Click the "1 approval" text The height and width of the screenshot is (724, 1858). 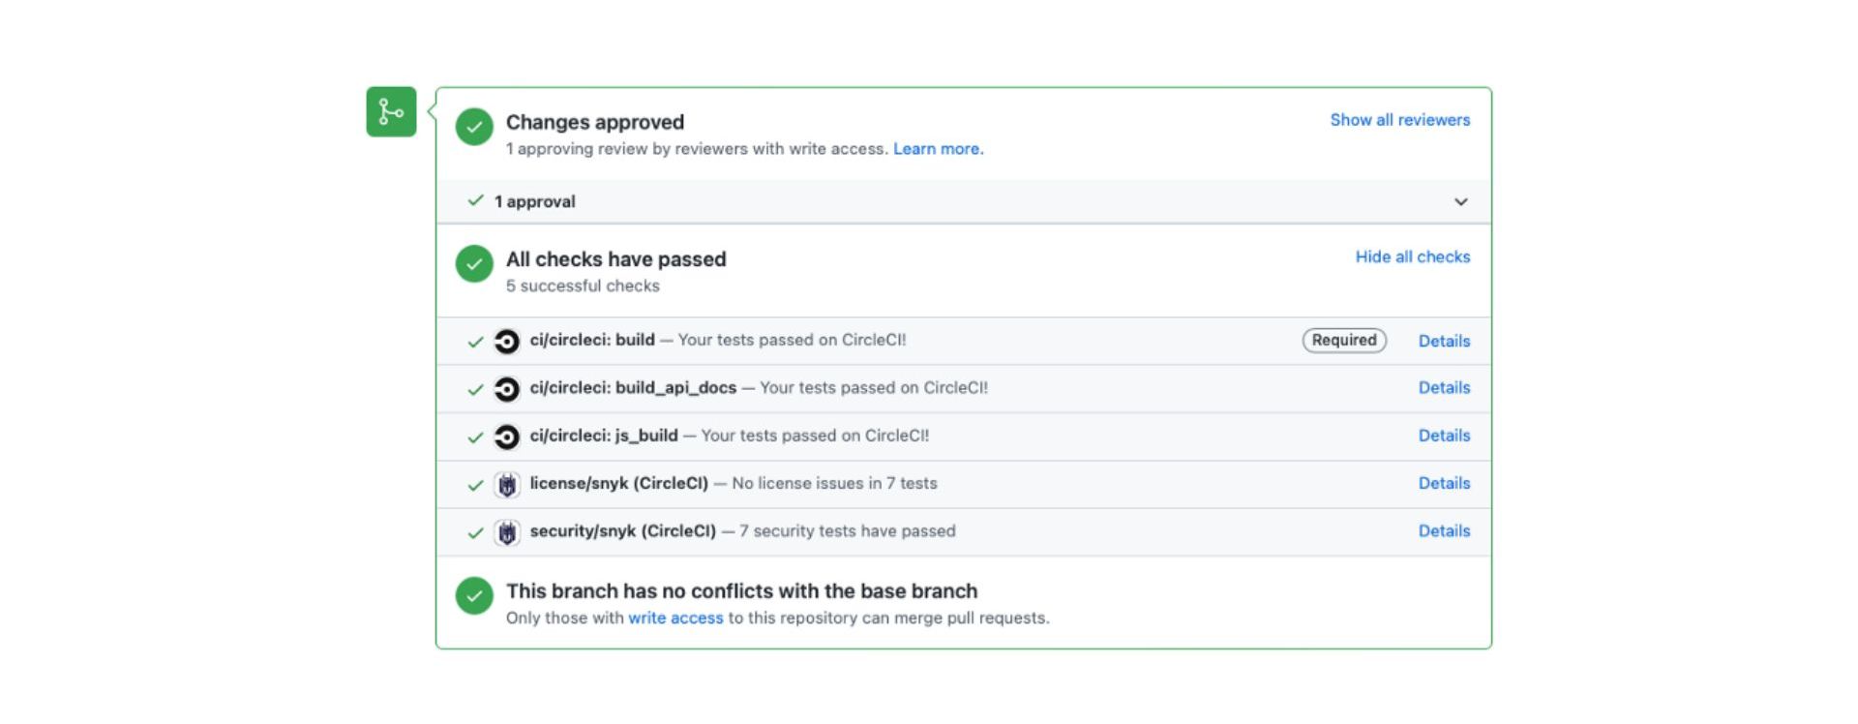[534, 201]
